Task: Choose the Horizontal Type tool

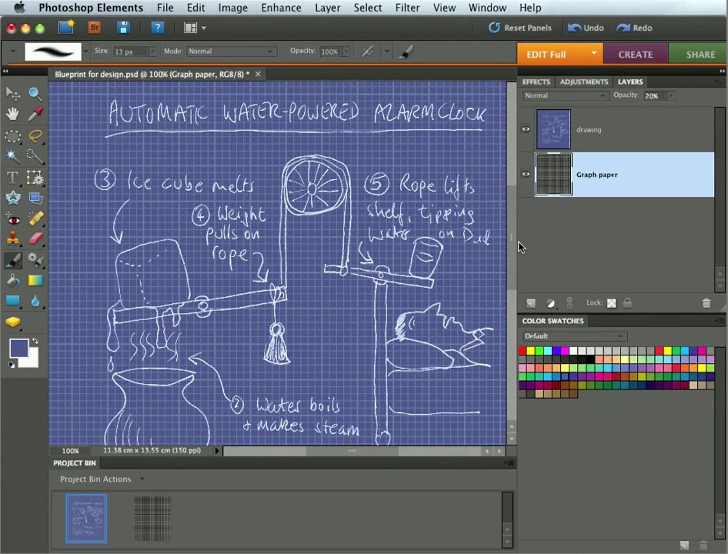Action: coord(12,178)
